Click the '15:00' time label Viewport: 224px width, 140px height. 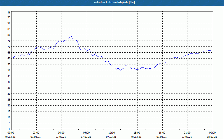click(137, 133)
